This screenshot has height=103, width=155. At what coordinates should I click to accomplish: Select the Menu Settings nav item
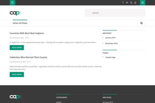click(20, 23)
